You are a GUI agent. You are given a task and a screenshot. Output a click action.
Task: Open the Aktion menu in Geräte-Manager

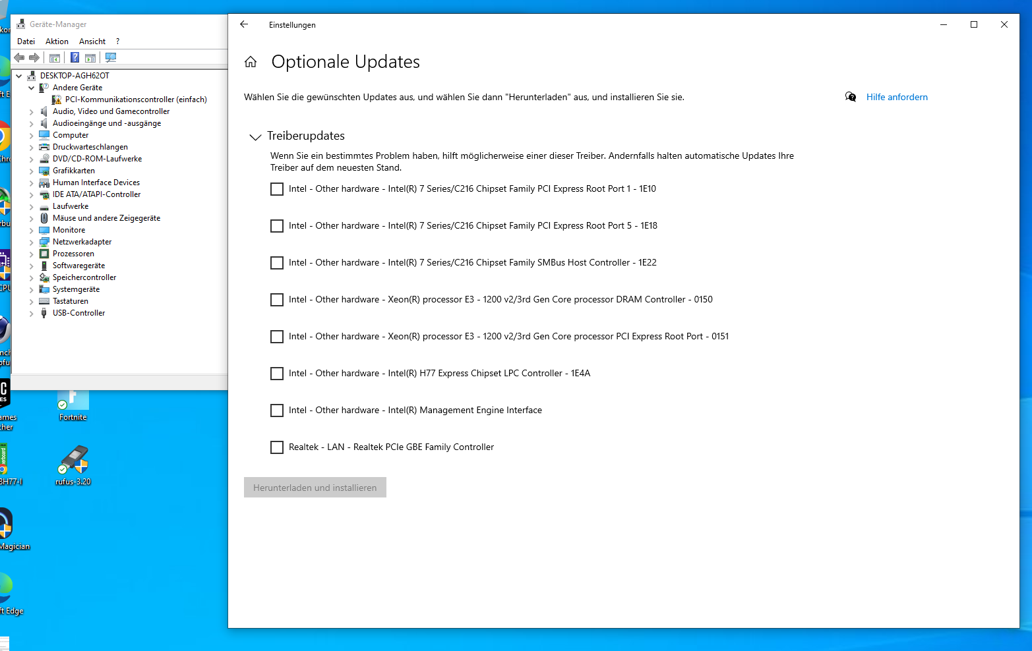pyautogui.click(x=57, y=42)
